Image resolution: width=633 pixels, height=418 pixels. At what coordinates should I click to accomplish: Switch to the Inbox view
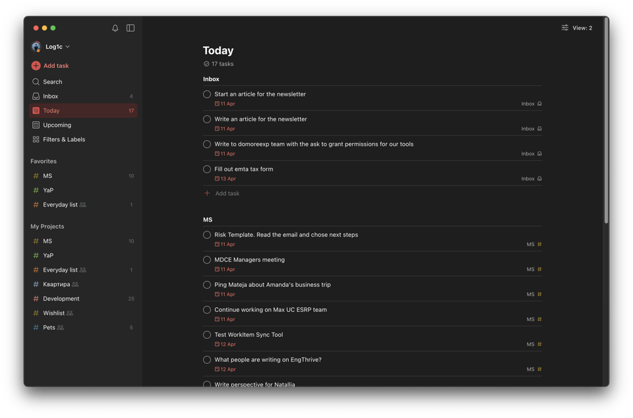tap(51, 96)
